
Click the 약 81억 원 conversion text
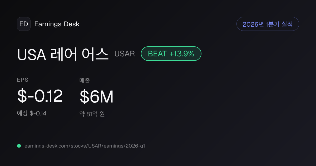(92, 114)
